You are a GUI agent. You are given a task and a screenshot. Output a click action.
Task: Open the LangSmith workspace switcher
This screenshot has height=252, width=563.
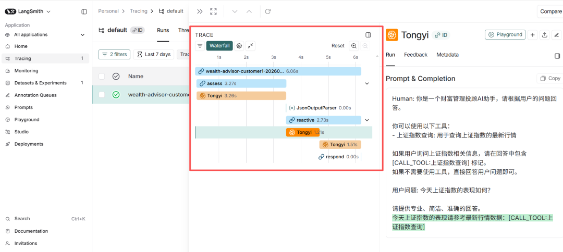[x=28, y=11]
